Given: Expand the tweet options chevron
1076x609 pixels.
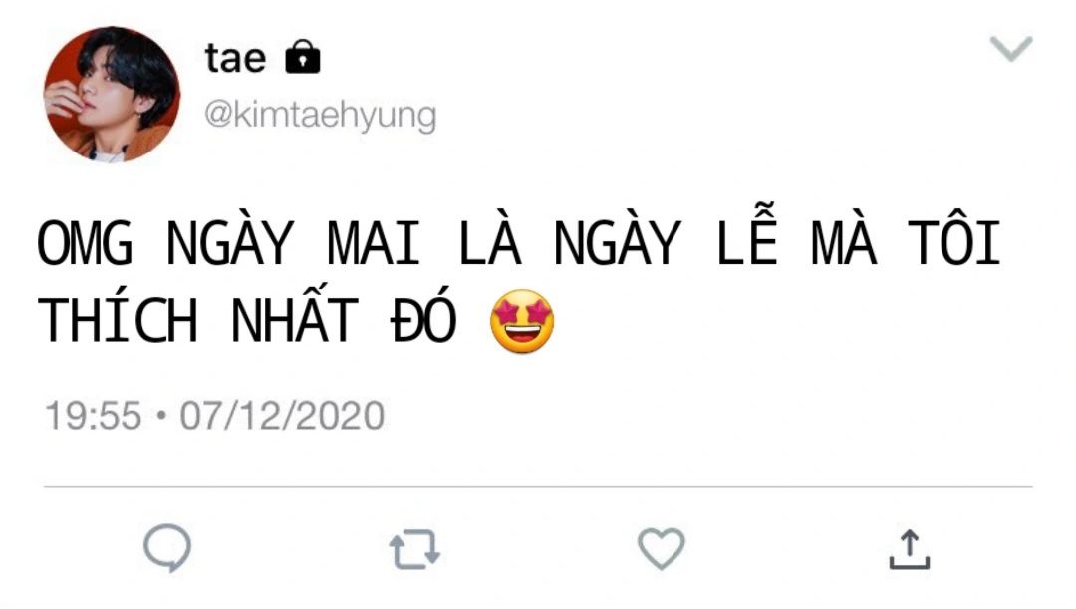Looking at the screenshot, I should tap(1011, 48).
